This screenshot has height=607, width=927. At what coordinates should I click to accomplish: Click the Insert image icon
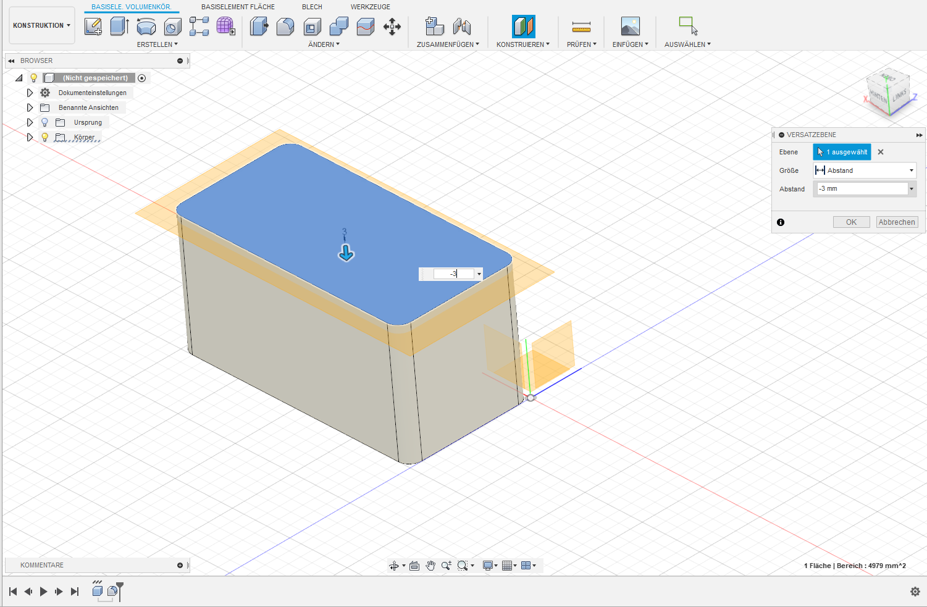pos(631,27)
